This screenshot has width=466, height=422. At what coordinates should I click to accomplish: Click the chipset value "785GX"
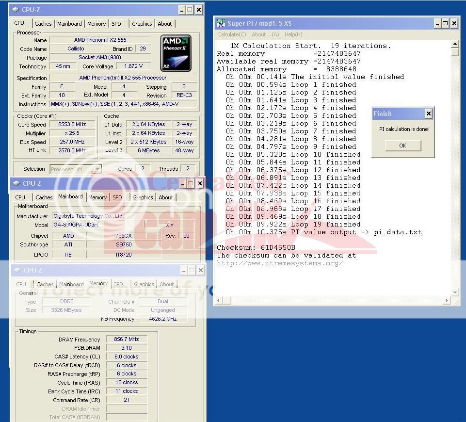[124, 236]
